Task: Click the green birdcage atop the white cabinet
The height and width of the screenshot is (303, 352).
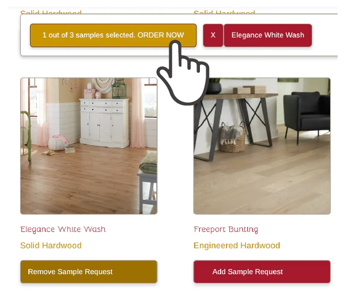Action: [119, 89]
